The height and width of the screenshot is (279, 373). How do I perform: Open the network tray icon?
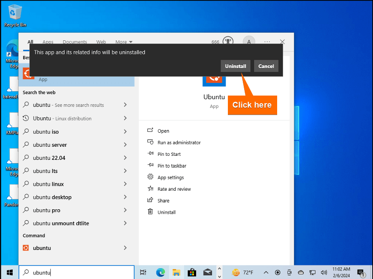(312, 272)
